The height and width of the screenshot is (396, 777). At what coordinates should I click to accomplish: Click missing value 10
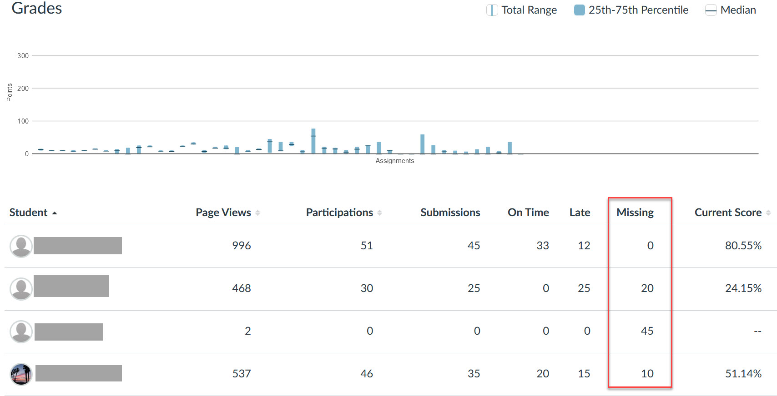(647, 374)
